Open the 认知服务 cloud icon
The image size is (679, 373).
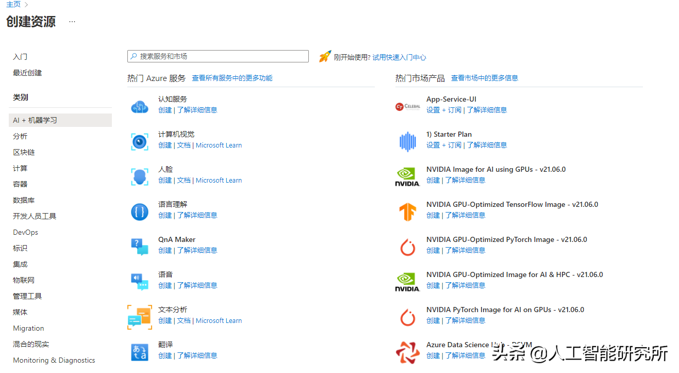tap(140, 106)
